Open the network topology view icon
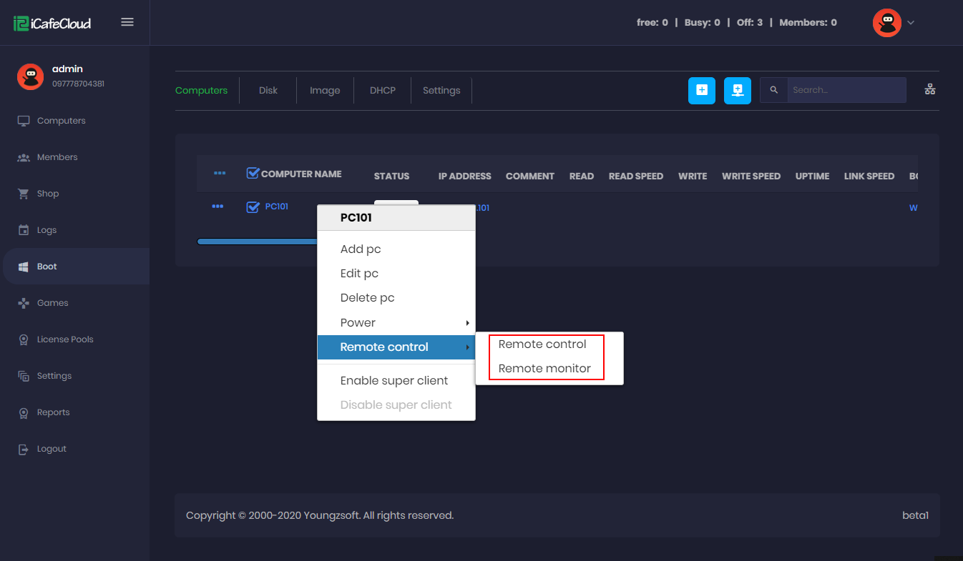This screenshot has width=963, height=561. click(929, 89)
